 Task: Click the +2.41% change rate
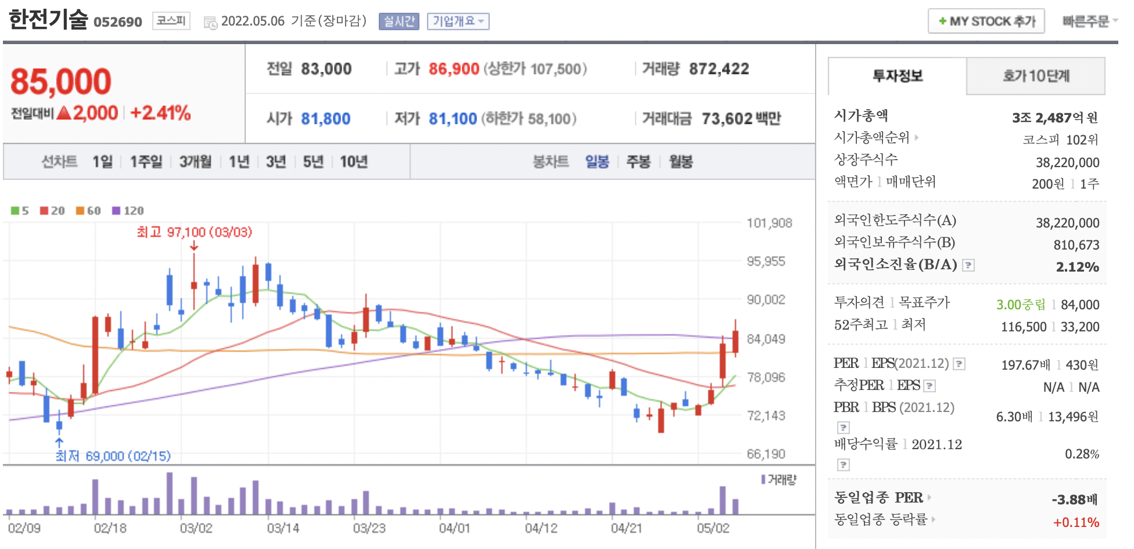[160, 113]
